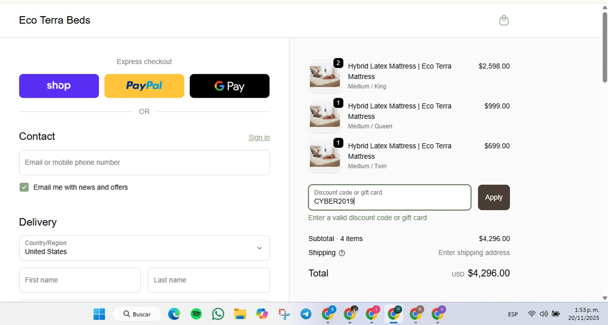Open Spotify from the taskbar
This screenshot has height=325, width=608.
[196, 314]
